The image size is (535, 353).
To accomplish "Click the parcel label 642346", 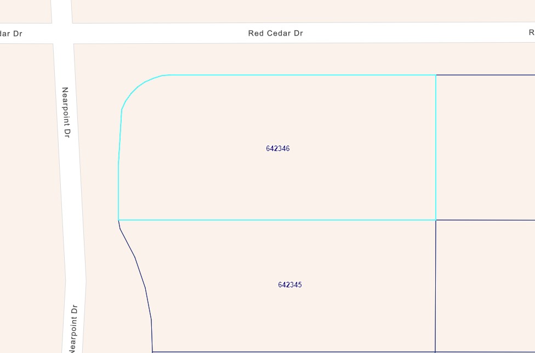I will coord(277,148).
